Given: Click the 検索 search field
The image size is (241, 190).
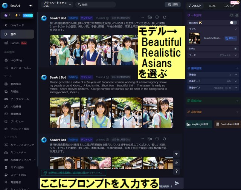Looking at the screenshot, I should click(x=96, y=5).
